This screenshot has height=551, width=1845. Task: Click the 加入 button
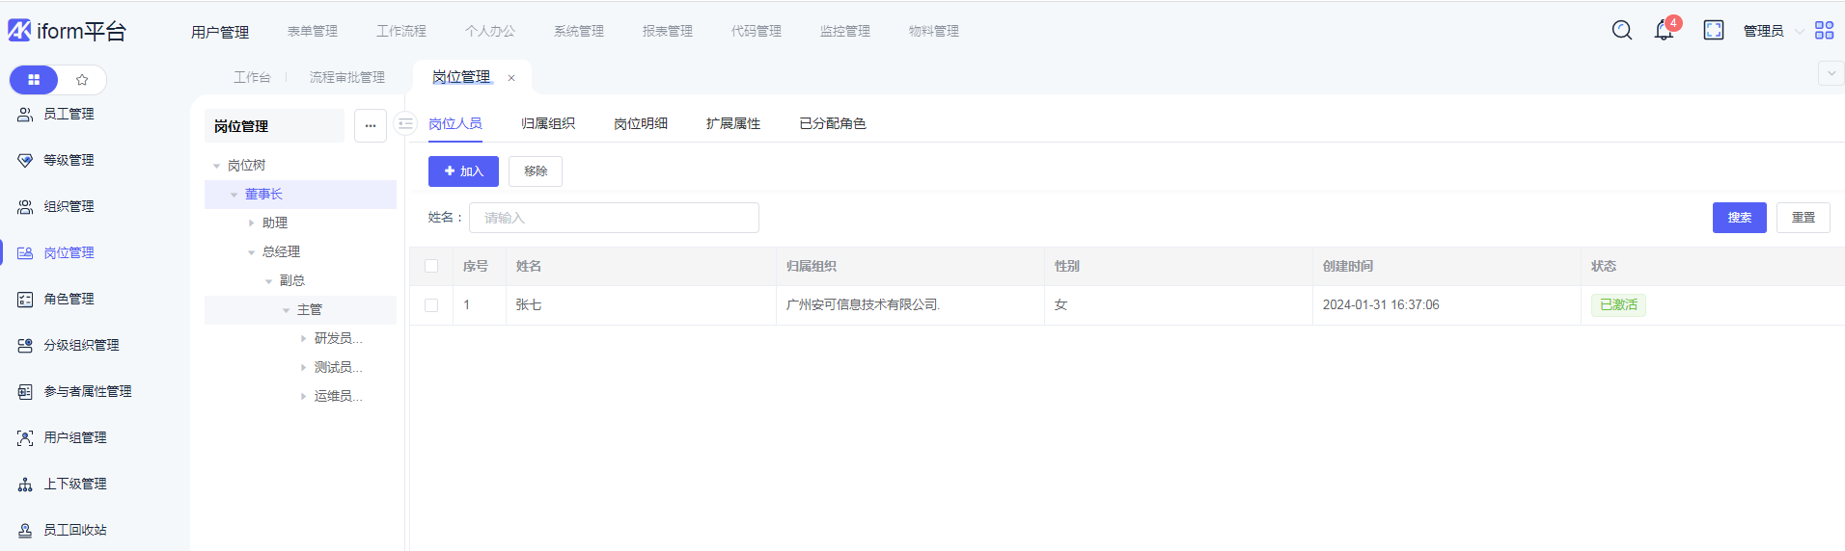(x=463, y=171)
